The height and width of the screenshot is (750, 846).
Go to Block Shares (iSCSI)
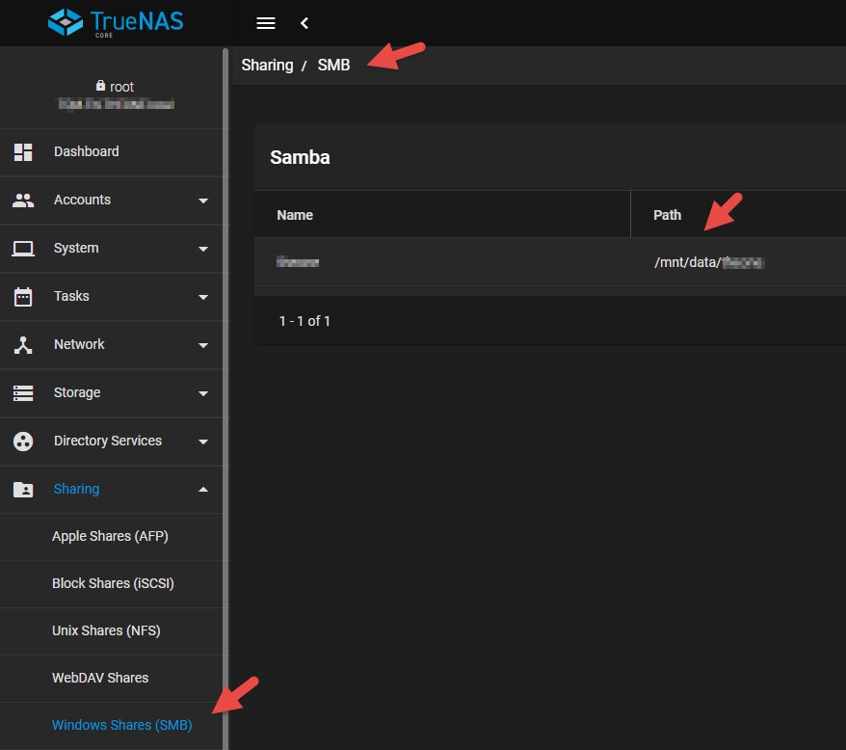(x=113, y=583)
